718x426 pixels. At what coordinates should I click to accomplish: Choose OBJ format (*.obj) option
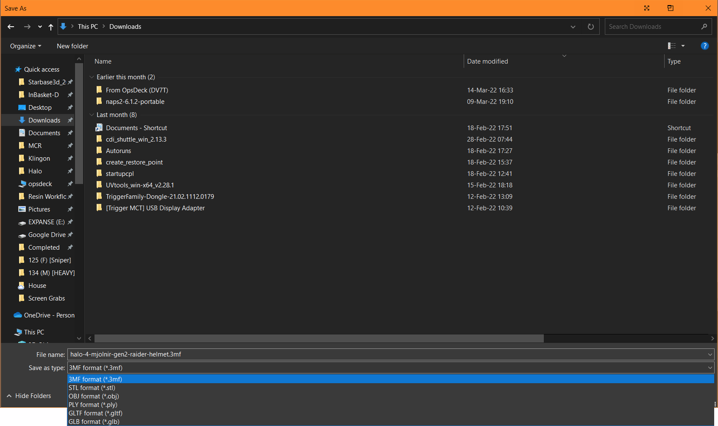coord(391,396)
